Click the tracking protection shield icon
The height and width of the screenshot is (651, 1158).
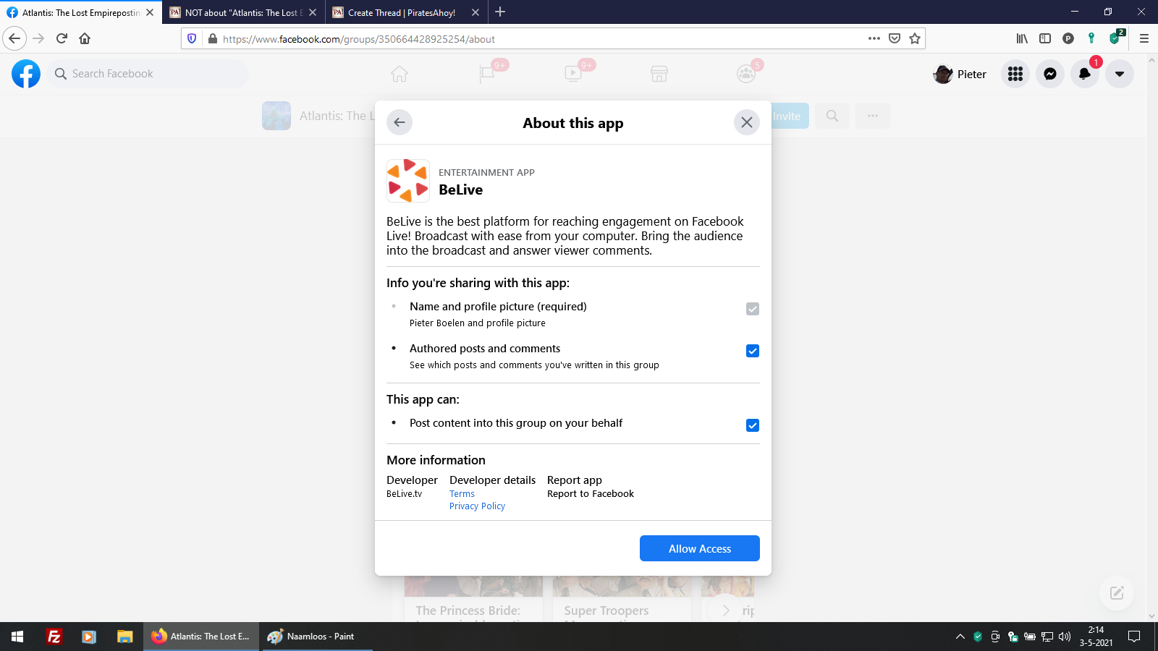tap(192, 38)
